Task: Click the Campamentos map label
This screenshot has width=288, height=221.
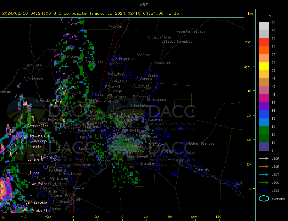Action: point(137,157)
